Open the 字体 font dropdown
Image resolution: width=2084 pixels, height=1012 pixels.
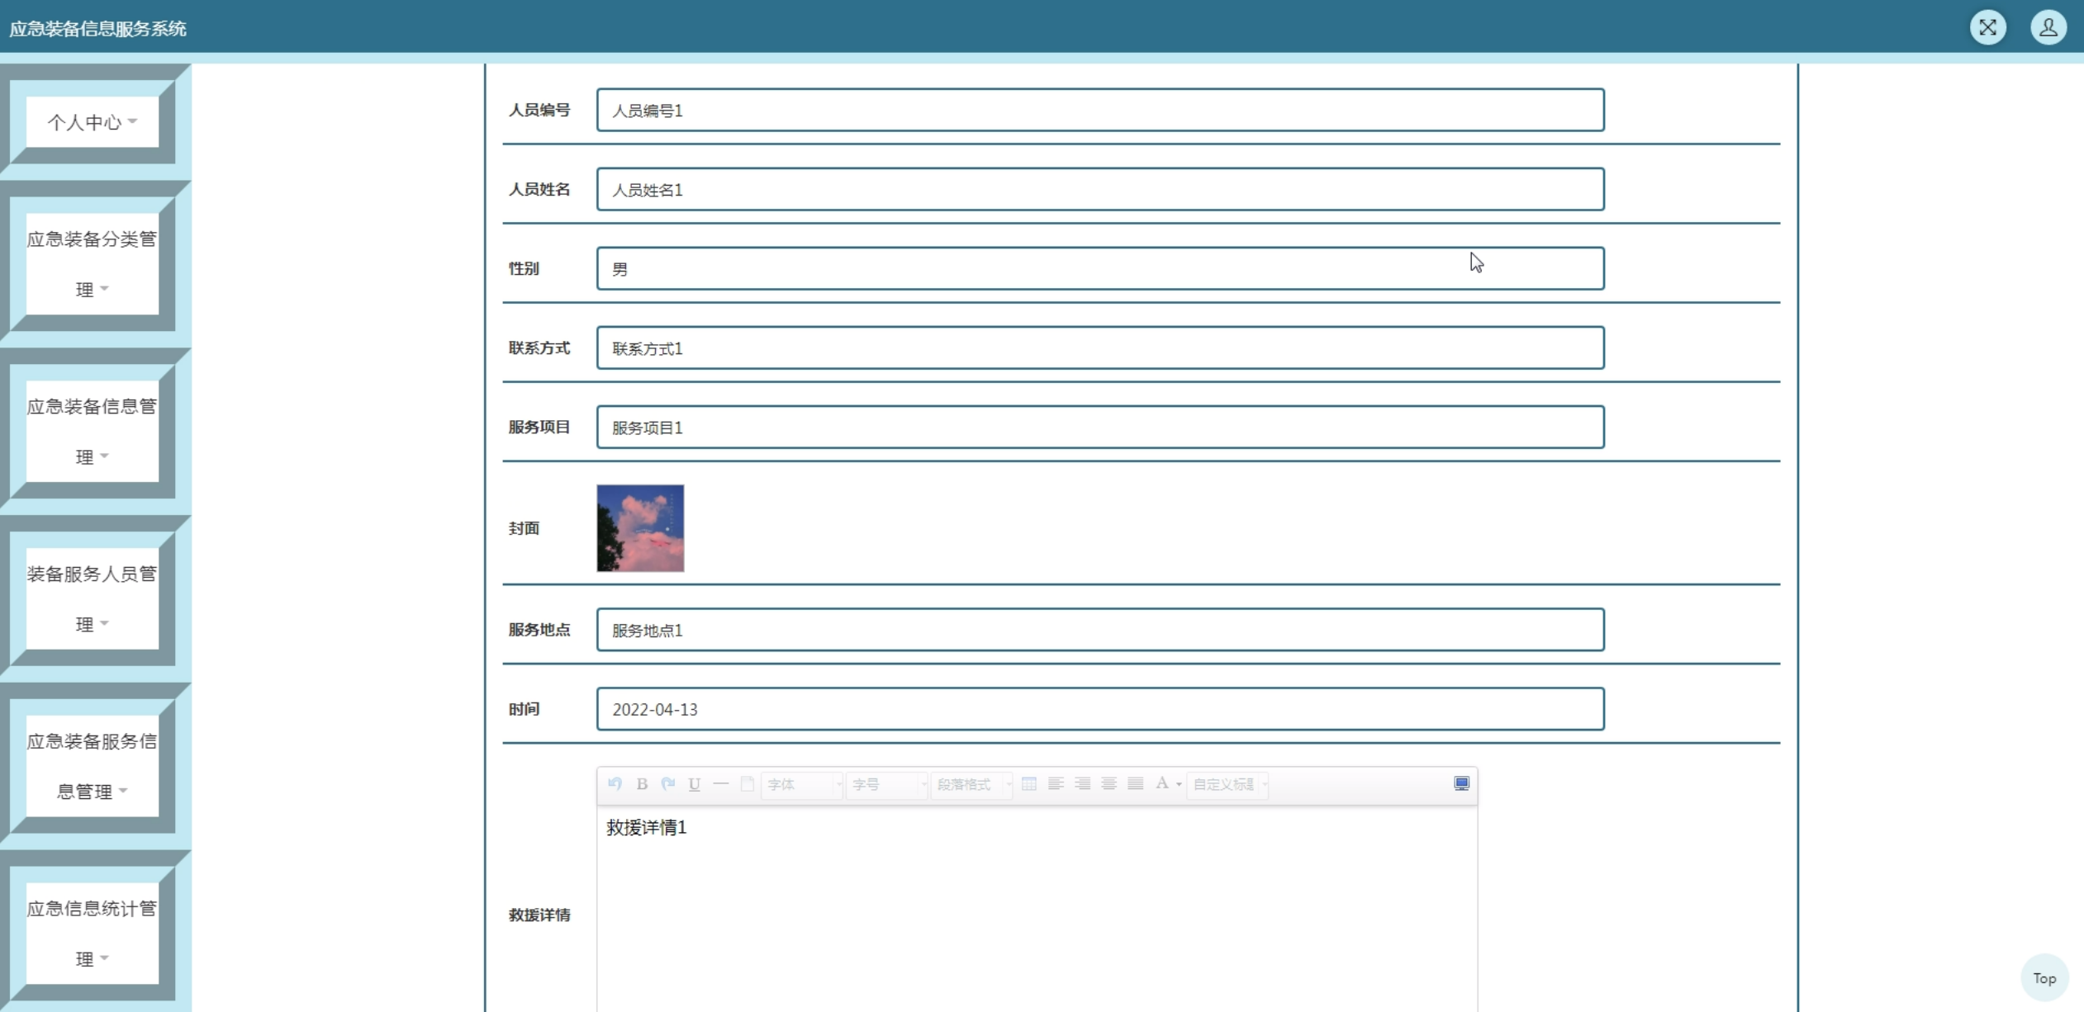click(x=801, y=784)
